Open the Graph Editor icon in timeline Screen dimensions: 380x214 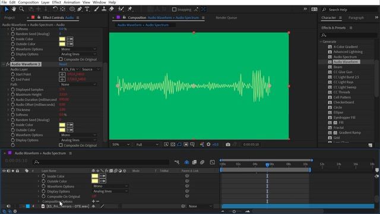213,162
